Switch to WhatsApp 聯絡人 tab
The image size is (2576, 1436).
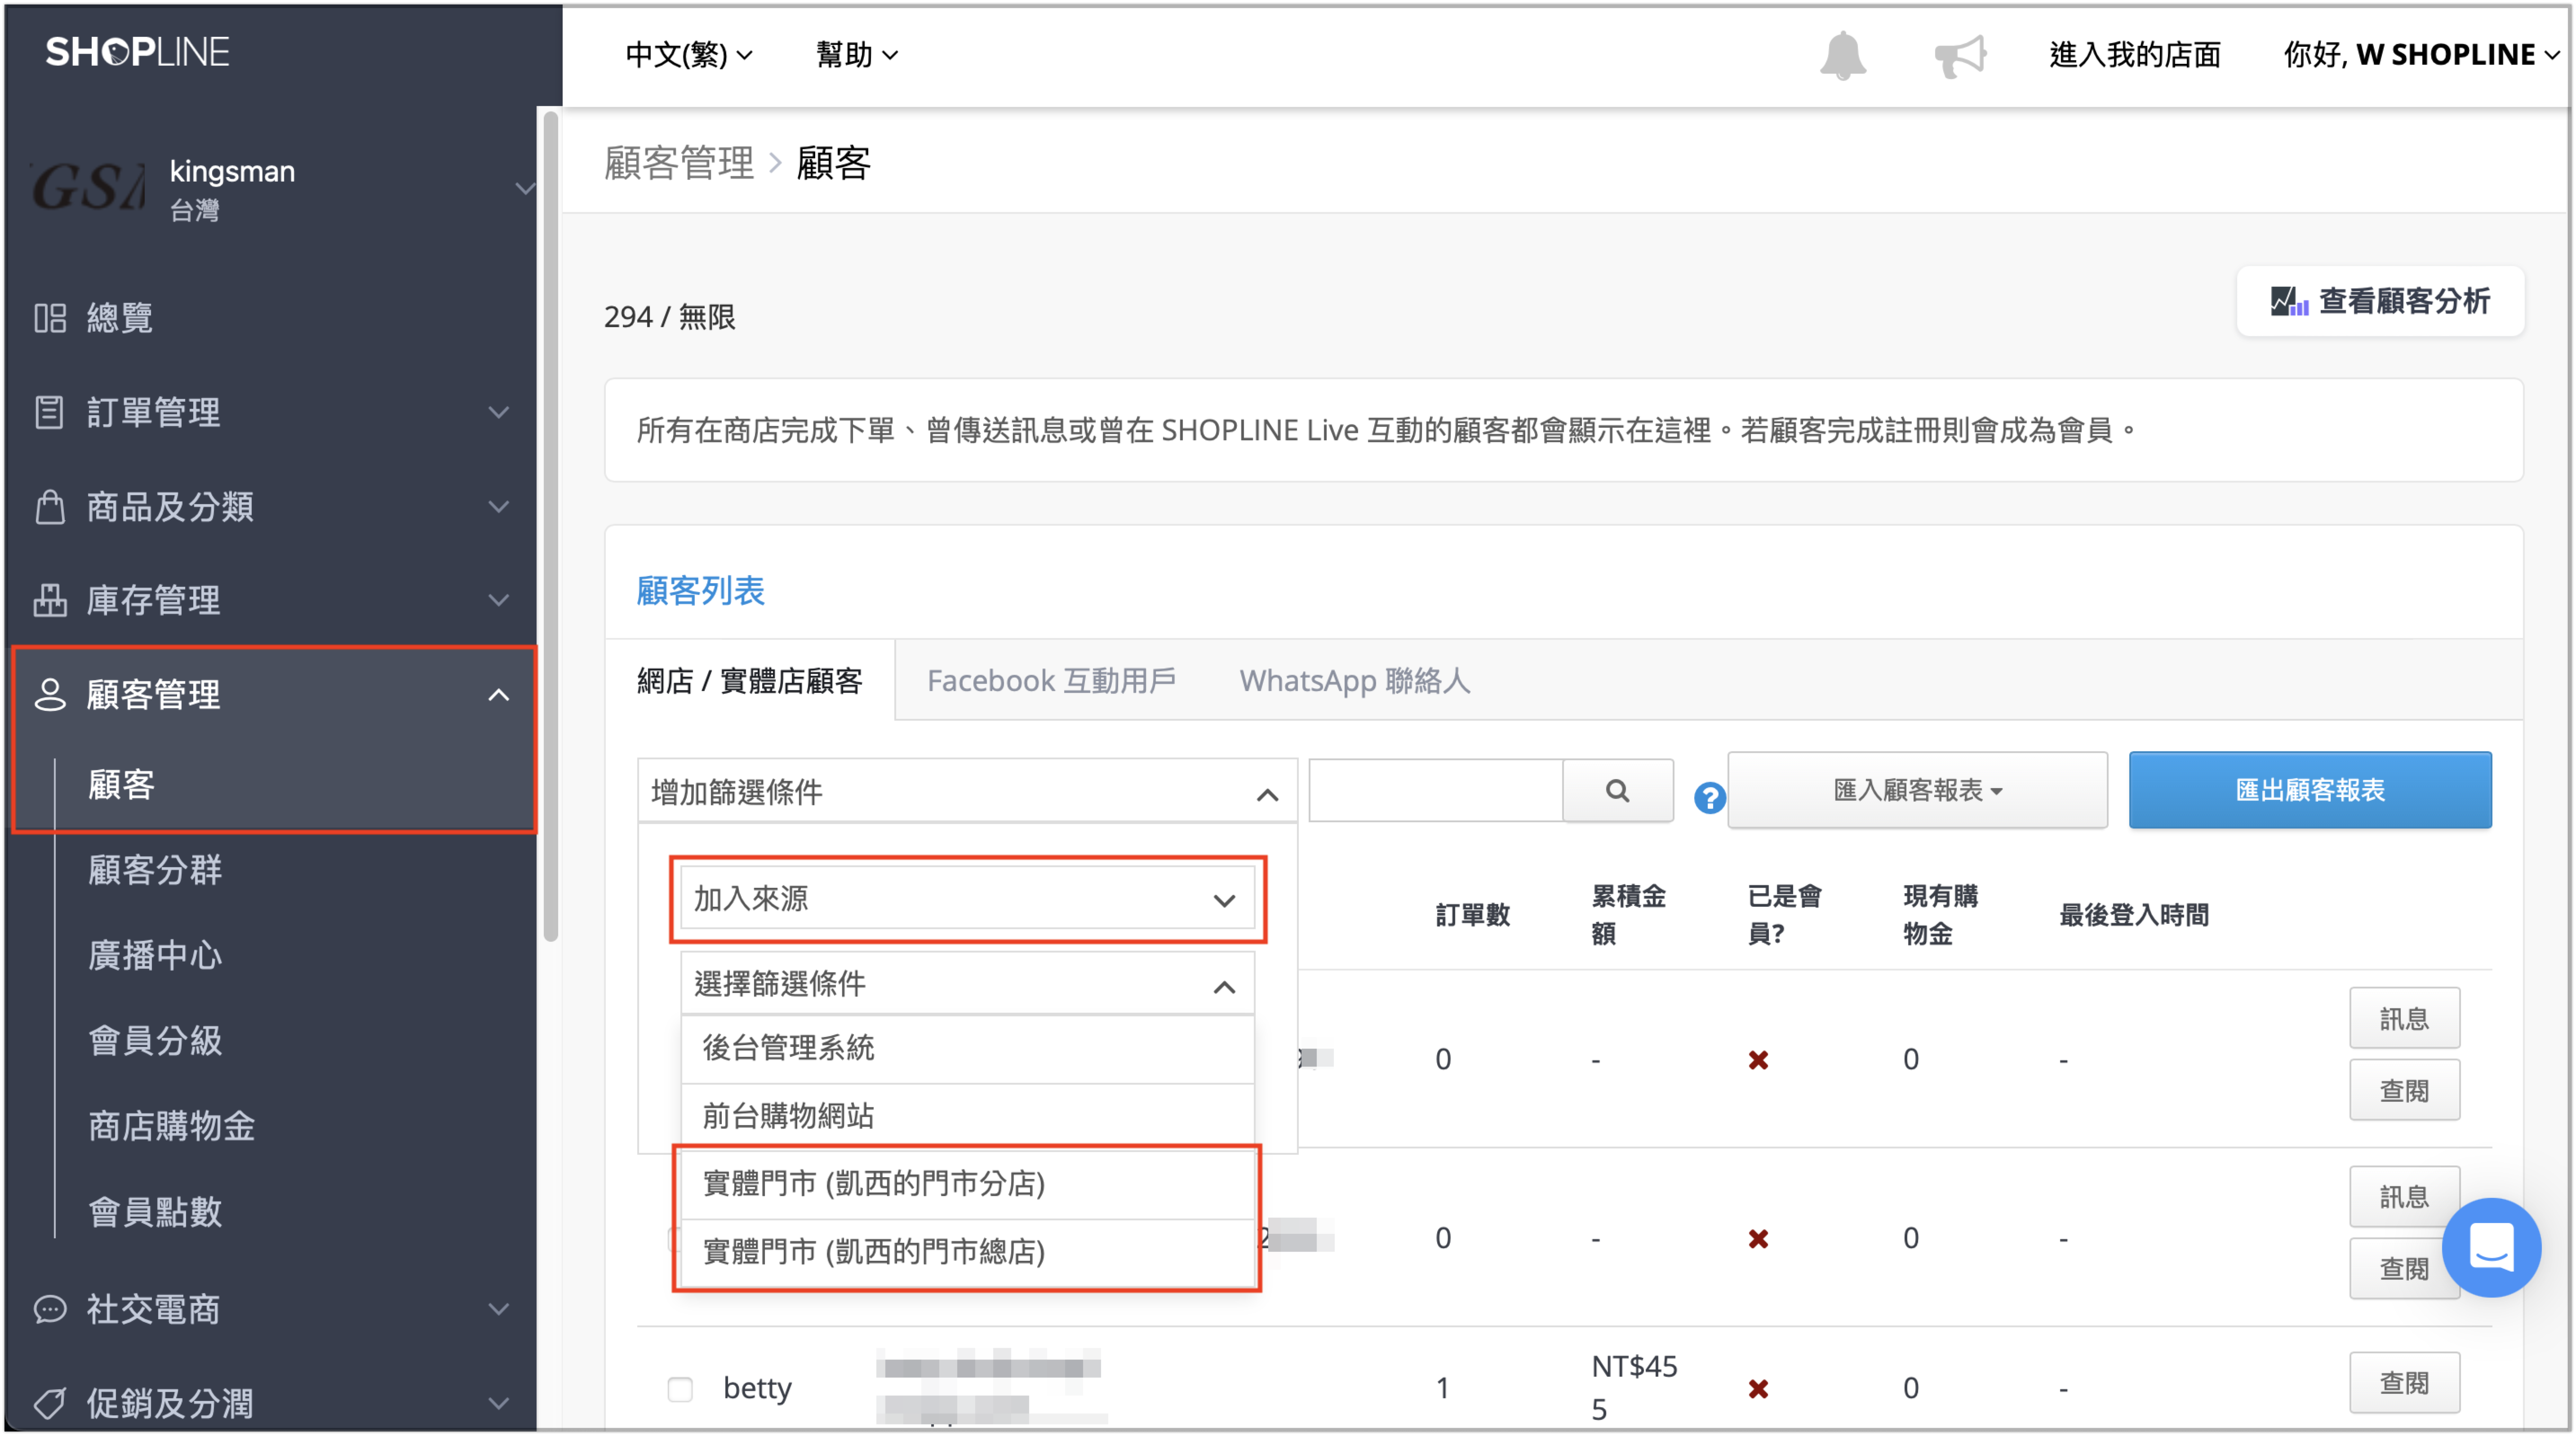click(x=1355, y=681)
